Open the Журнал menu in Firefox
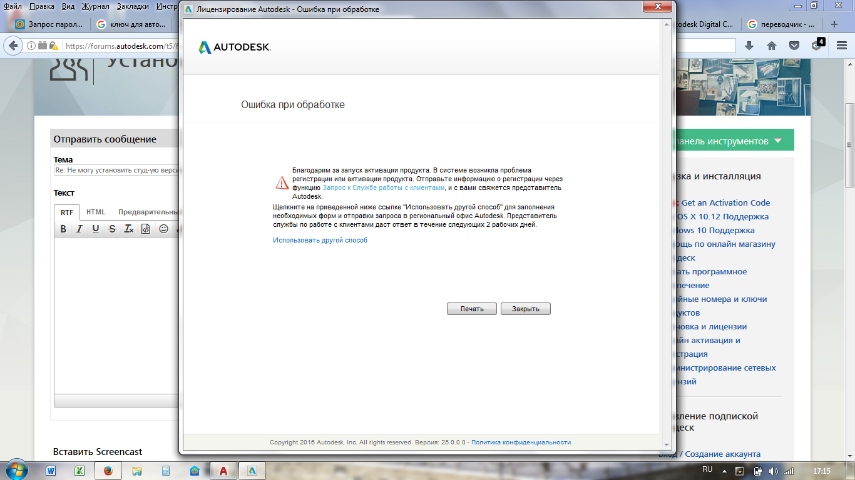The image size is (855, 480). tap(95, 6)
